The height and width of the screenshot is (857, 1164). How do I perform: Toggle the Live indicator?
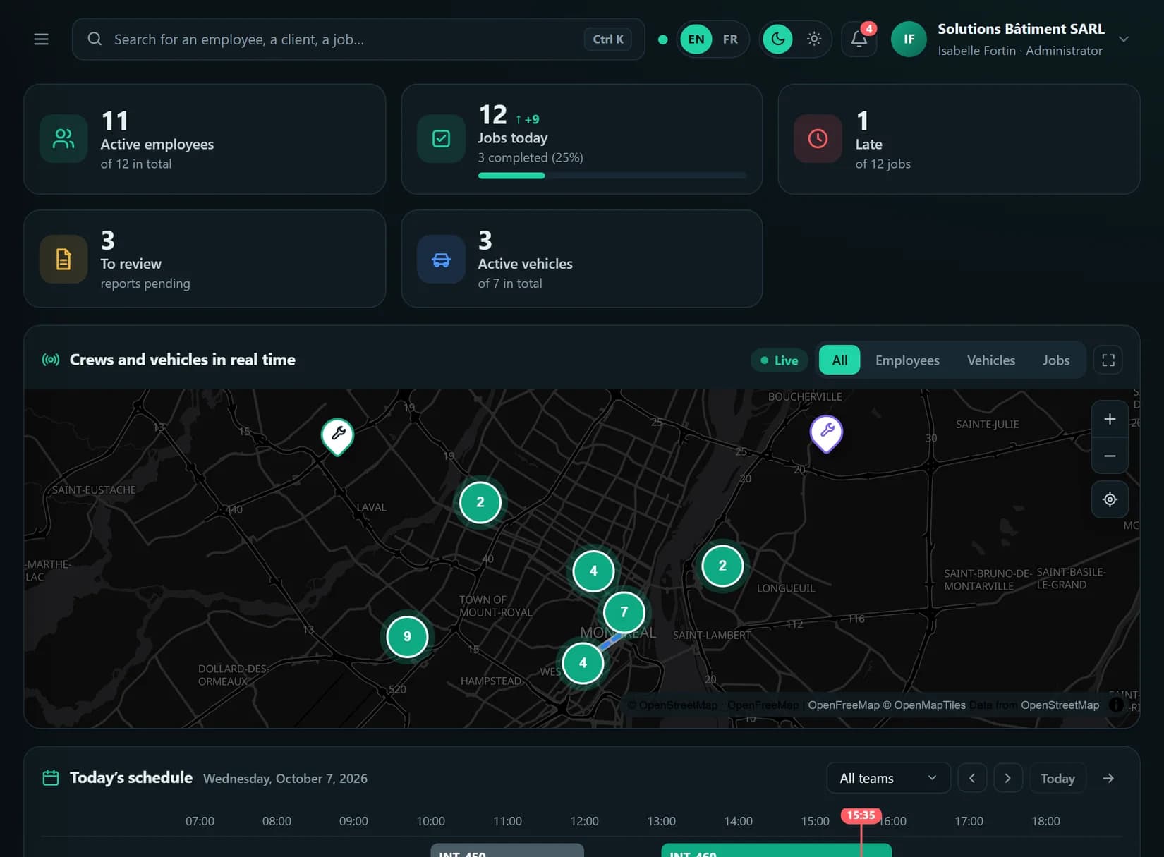click(x=780, y=360)
